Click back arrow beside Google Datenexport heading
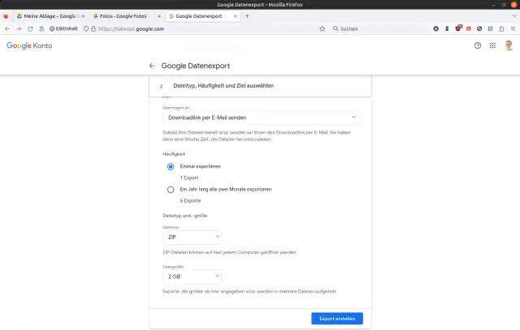 [x=152, y=66]
